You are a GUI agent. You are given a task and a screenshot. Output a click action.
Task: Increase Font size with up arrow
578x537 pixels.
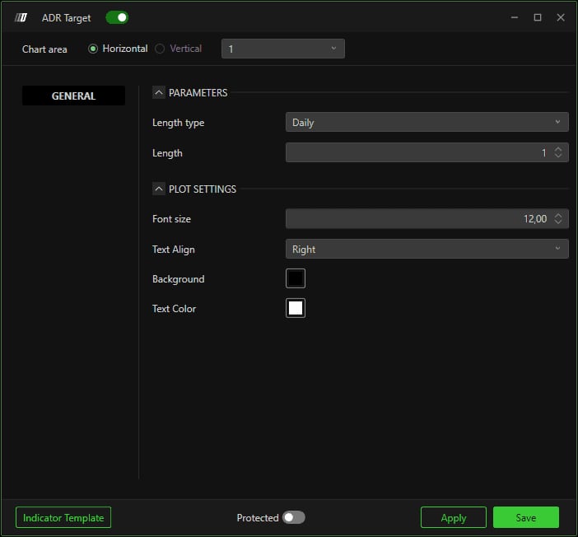coord(558,215)
